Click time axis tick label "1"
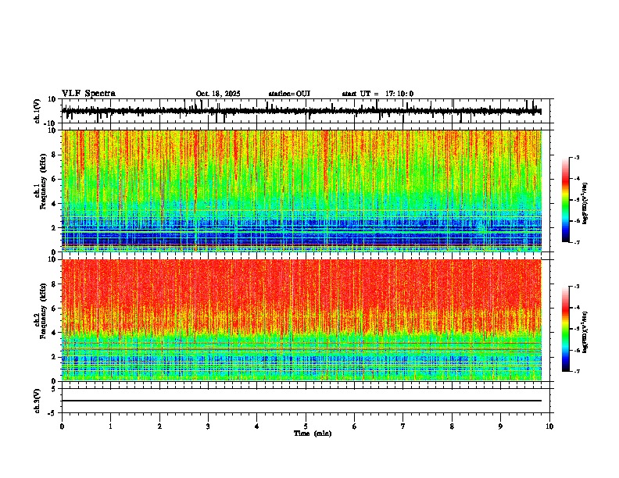 110,426
